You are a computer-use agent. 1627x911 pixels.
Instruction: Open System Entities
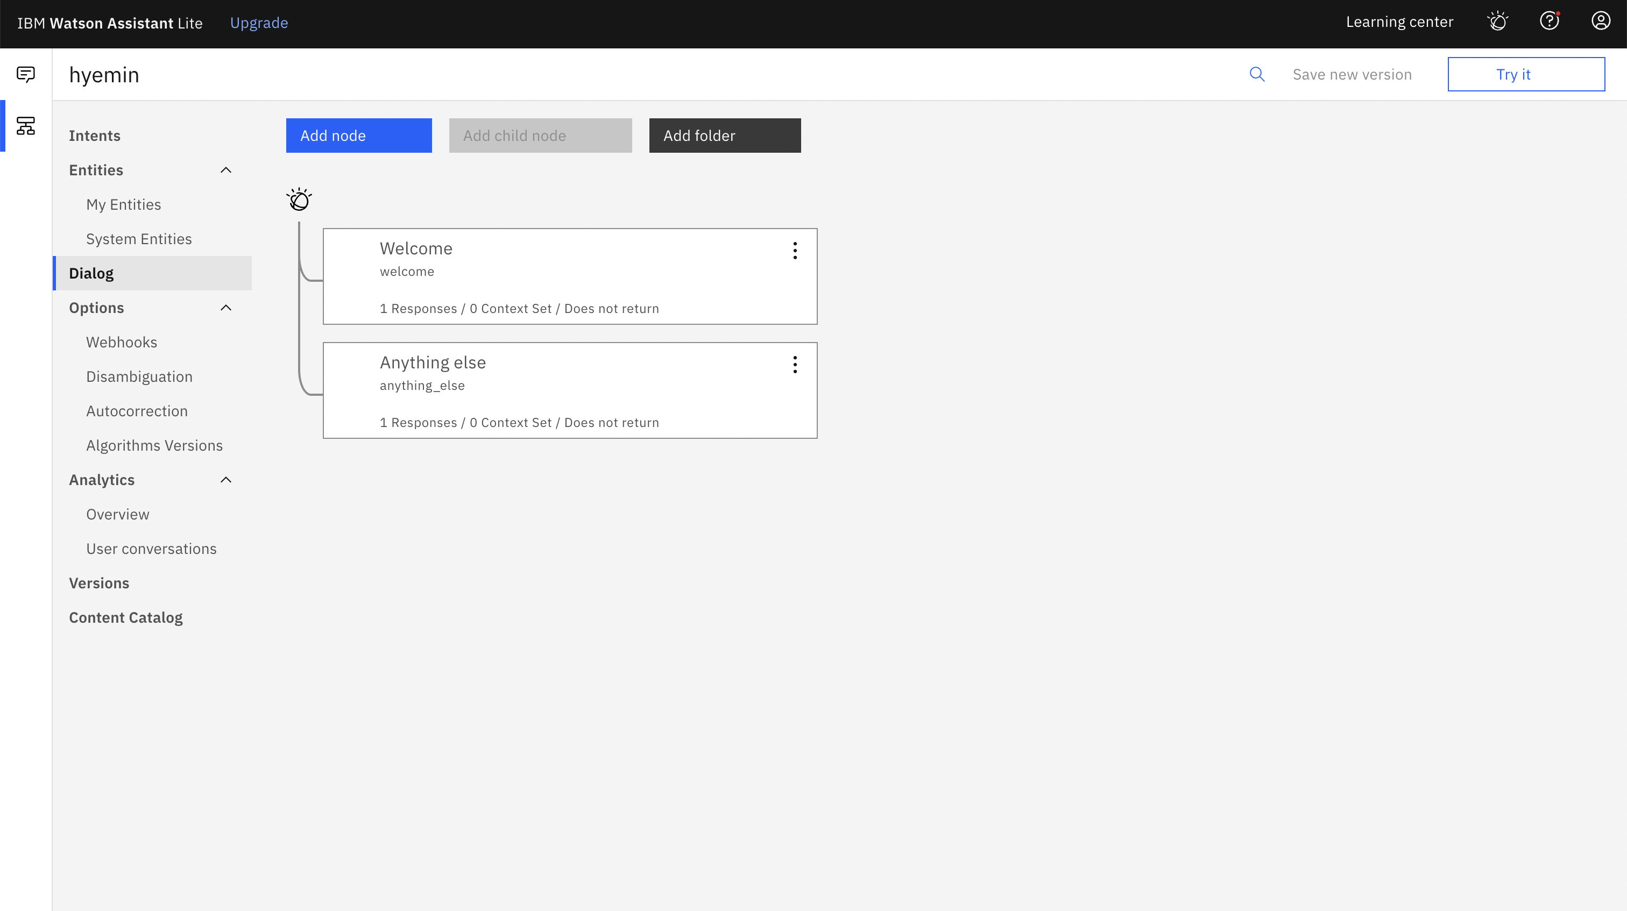coord(138,239)
